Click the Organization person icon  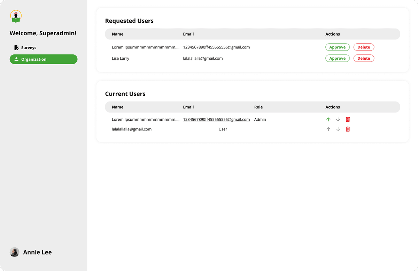tap(16, 59)
